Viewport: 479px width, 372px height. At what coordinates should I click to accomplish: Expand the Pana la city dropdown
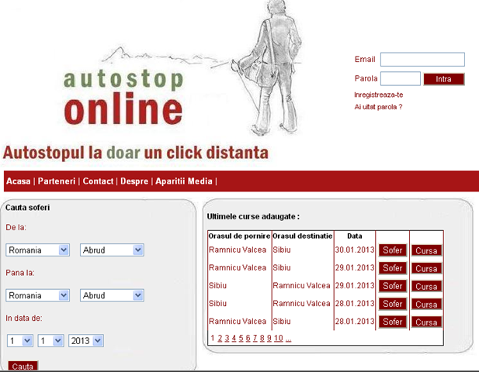[x=112, y=295]
